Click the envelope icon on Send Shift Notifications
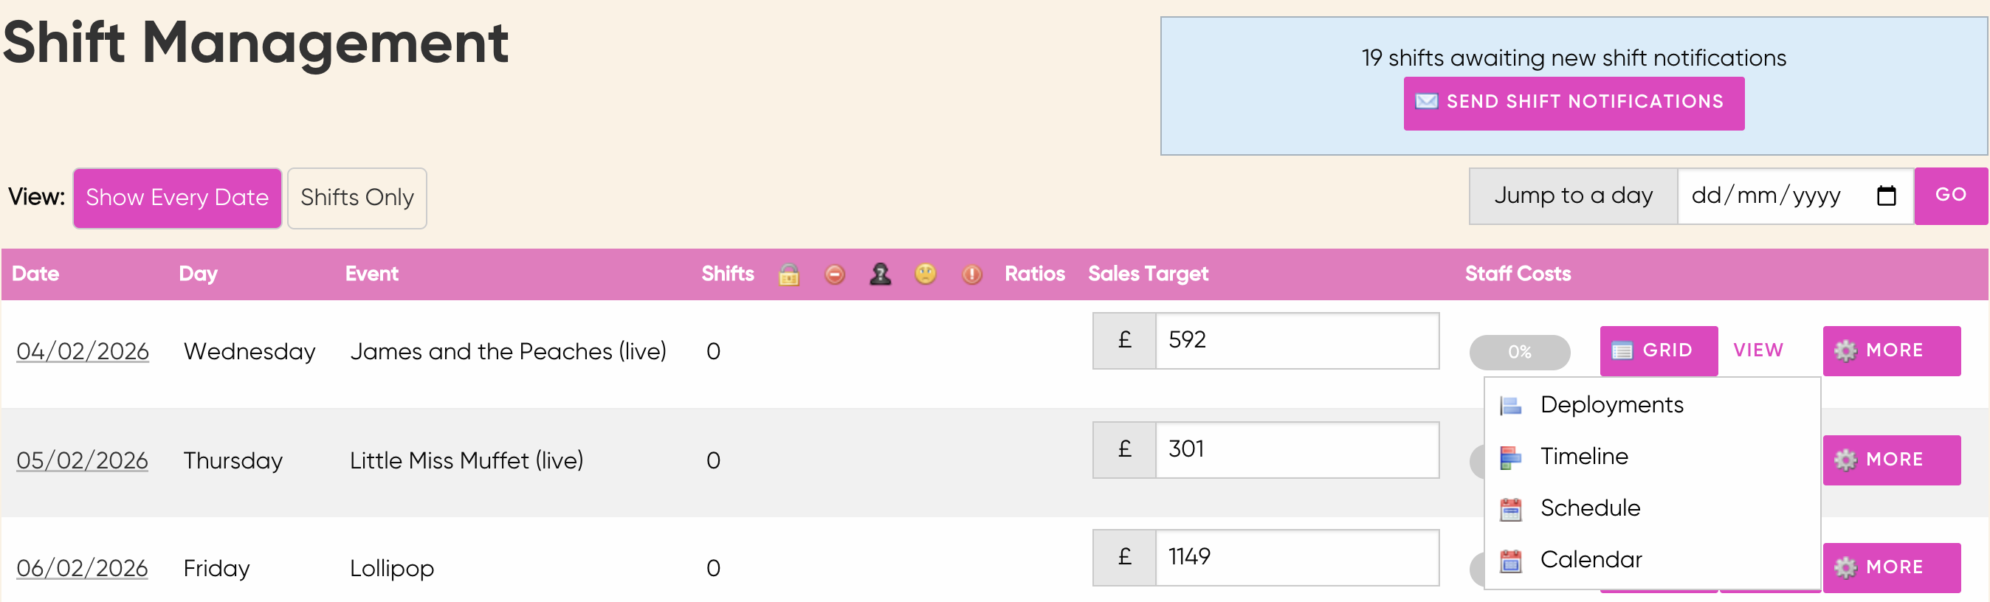Viewport: 1990px width, 602px height. point(1426,102)
